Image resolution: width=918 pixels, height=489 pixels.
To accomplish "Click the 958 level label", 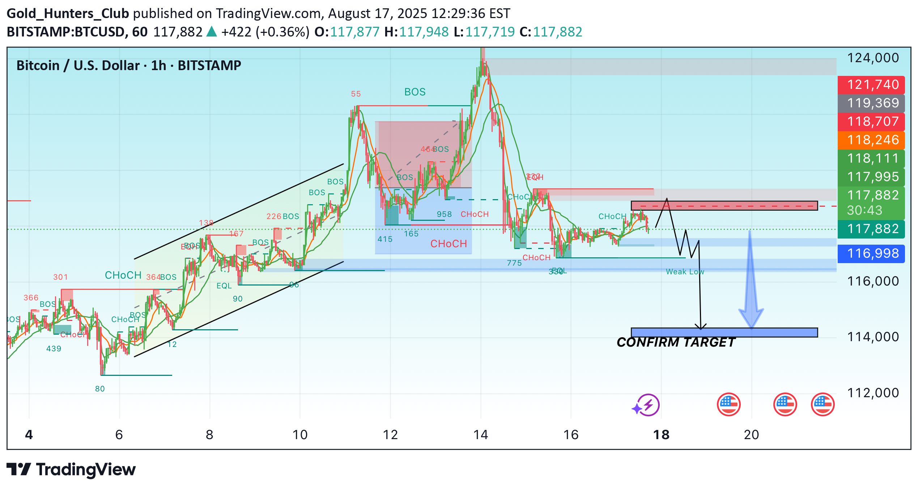I will click(444, 214).
